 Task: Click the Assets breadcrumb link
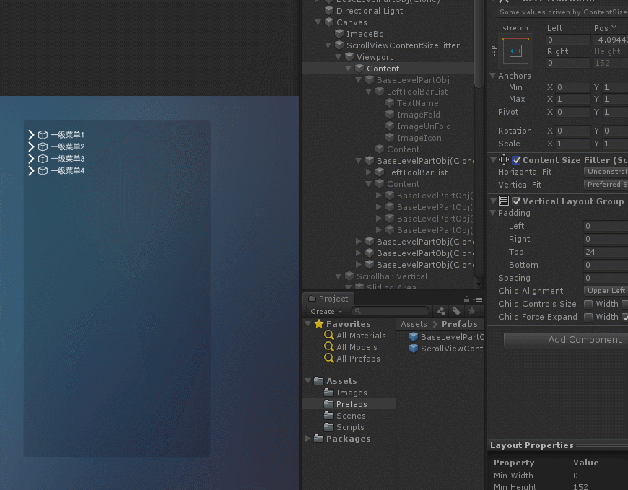414,324
